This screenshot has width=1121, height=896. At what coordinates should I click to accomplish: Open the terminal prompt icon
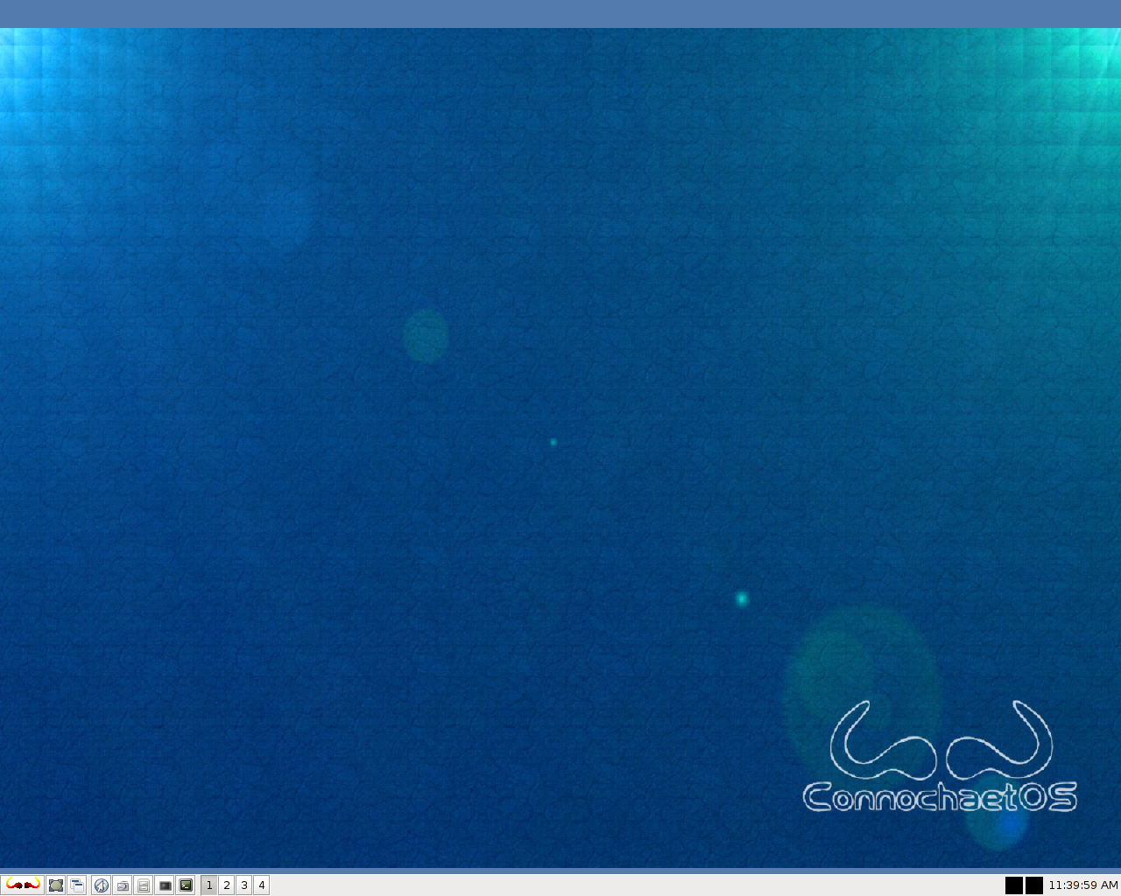tap(186, 885)
